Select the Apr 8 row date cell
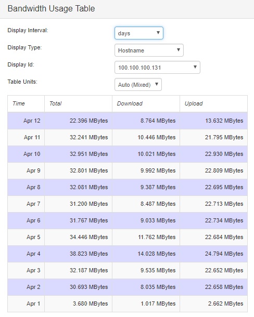 click(x=26, y=187)
